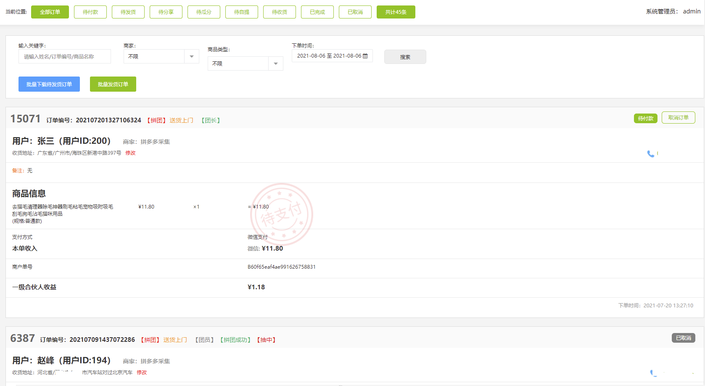View the 待收货 orders tab
The height and width of the screenshot is (386, 705).
(280, 12)
